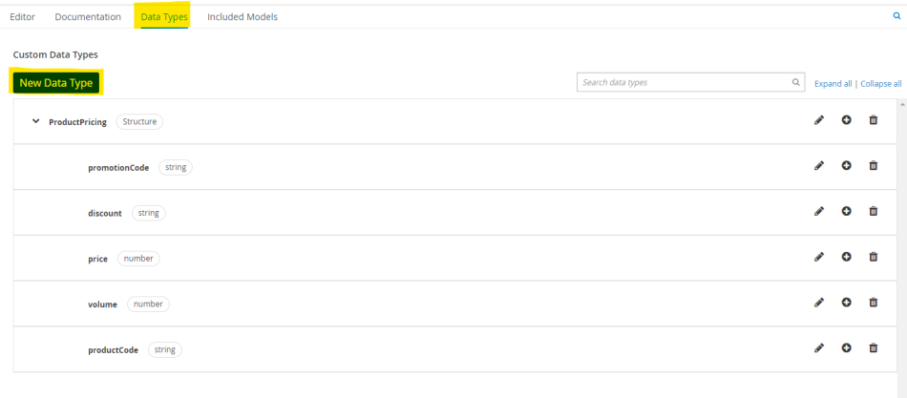
Task: Edit the promotionCode field
Action: 818,165
